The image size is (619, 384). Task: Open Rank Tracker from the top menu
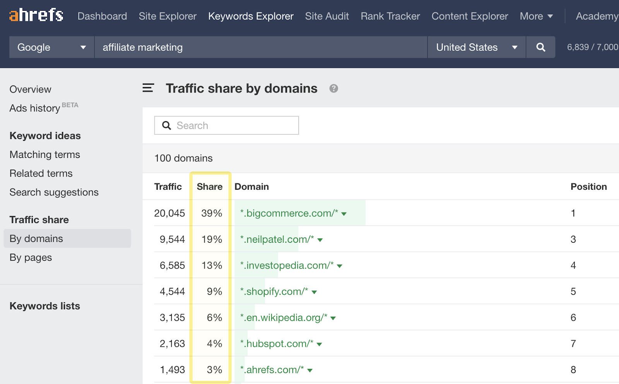(x=390, y=16)
